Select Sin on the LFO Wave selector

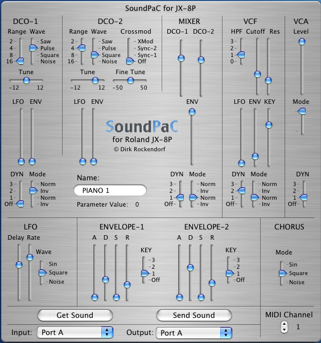tap(53, 264)
